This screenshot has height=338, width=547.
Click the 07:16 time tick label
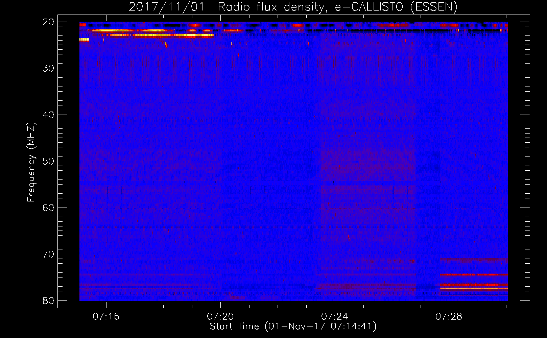[x=106, y=317]
